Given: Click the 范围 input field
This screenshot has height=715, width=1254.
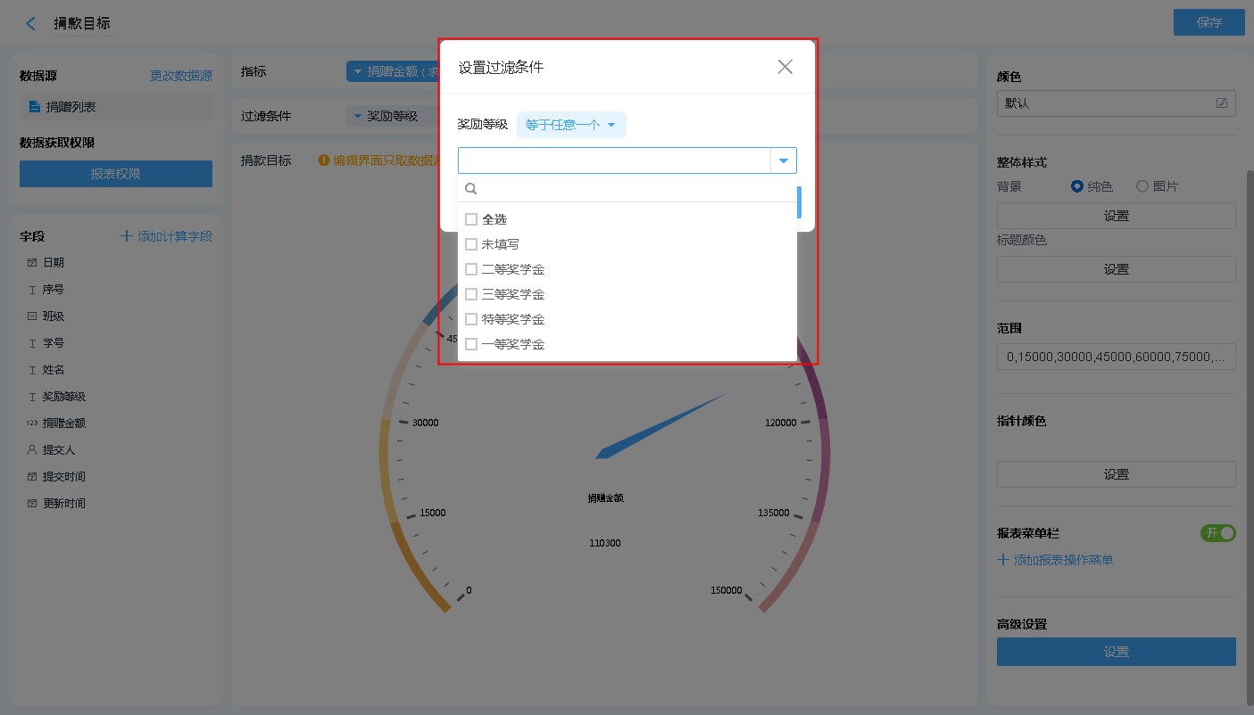Looking at the screenshot, I should click(x=1116, y=357).
